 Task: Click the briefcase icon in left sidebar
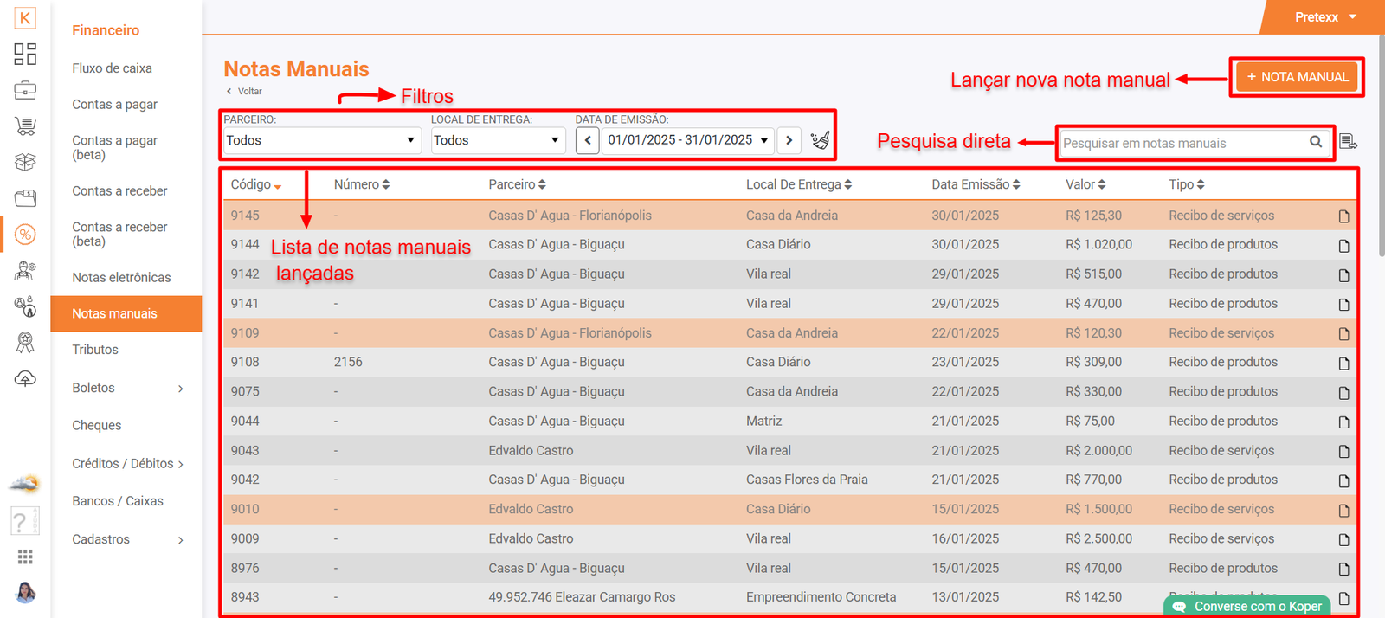[25, 90]
